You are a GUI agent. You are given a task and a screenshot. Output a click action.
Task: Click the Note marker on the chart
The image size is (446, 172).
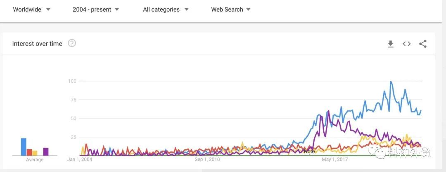(309, 151)
